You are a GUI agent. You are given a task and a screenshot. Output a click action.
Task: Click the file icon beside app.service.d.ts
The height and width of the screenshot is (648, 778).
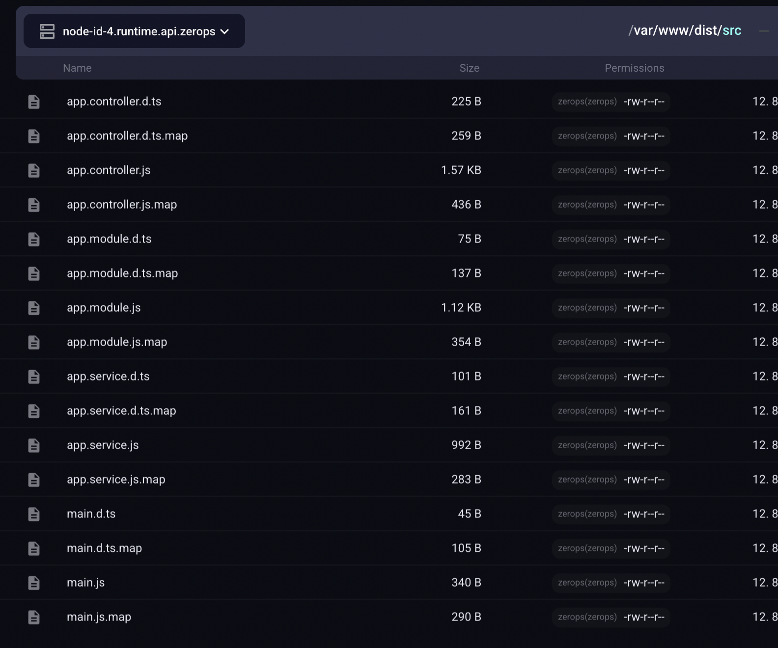click(x=34, y=377)
